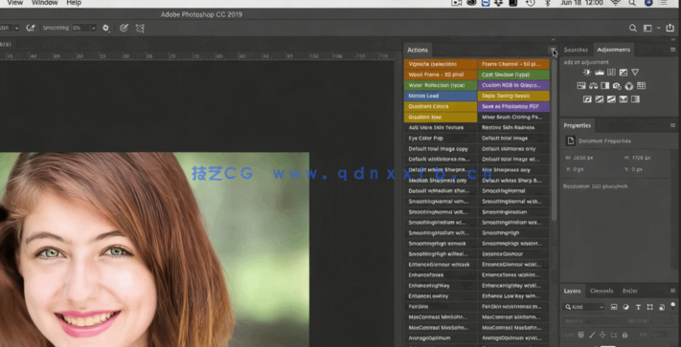Click the Actions panel vertical scrollbar
Screen dimensions: 681x347
click(x=554, y=140)
